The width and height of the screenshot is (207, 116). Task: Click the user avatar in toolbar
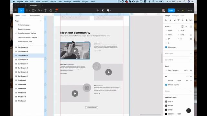163,10
